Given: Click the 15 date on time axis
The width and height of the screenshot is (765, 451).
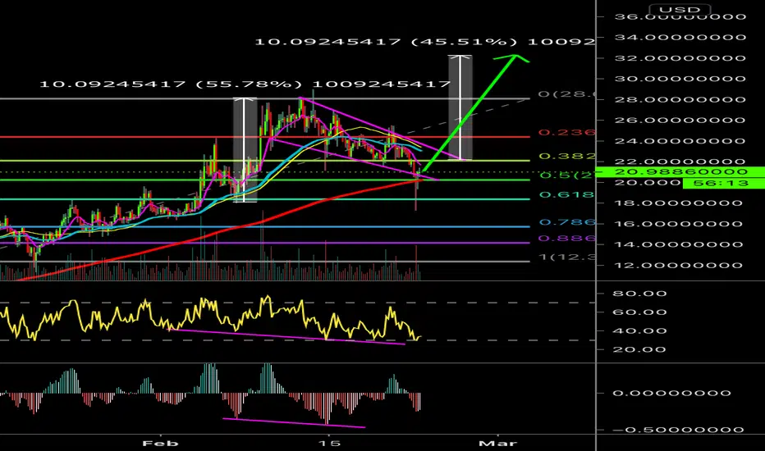Looking at the screenshot, I should click(x=329, y=443).
